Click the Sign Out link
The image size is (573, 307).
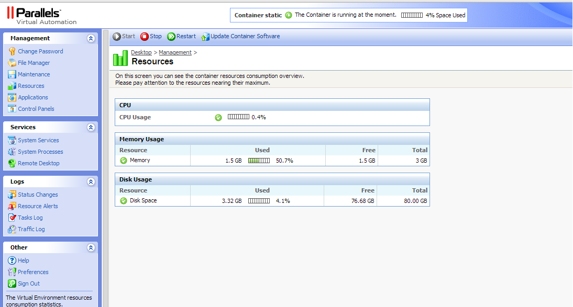(x=29, y=283)
